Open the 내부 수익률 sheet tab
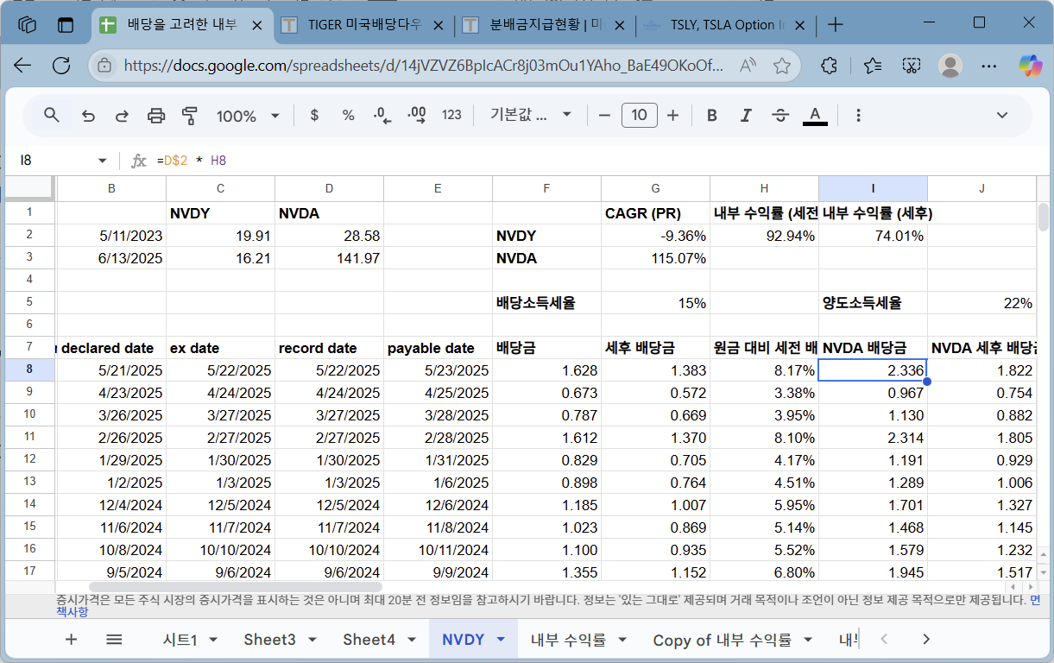 tap(568, 640)
